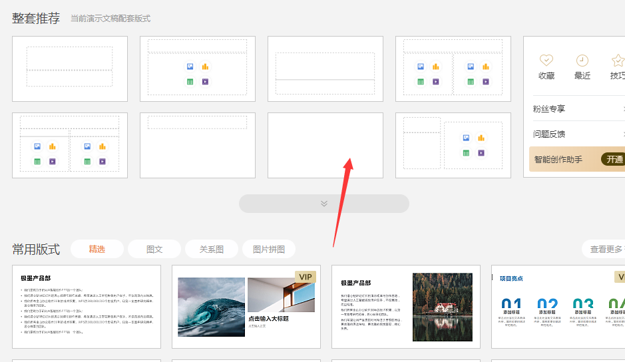Click table icon in top row's second layout
Image resolution: width=625 pixels, height=362 pixels.
click(190, 82)
